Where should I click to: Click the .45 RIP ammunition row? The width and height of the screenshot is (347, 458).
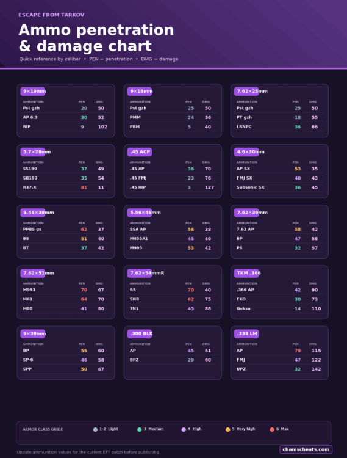[173, 187]
